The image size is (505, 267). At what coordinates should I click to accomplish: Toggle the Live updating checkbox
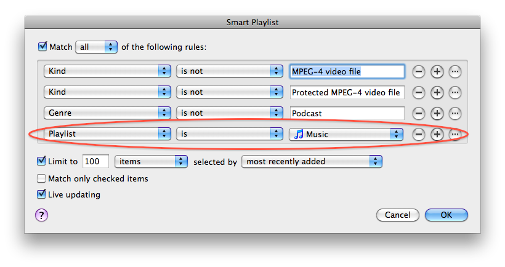(41, 194)
